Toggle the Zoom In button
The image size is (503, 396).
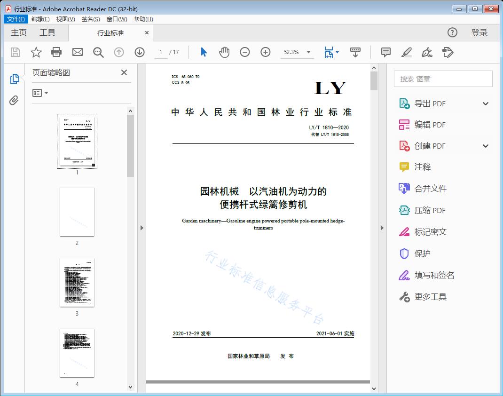(266, 52)
